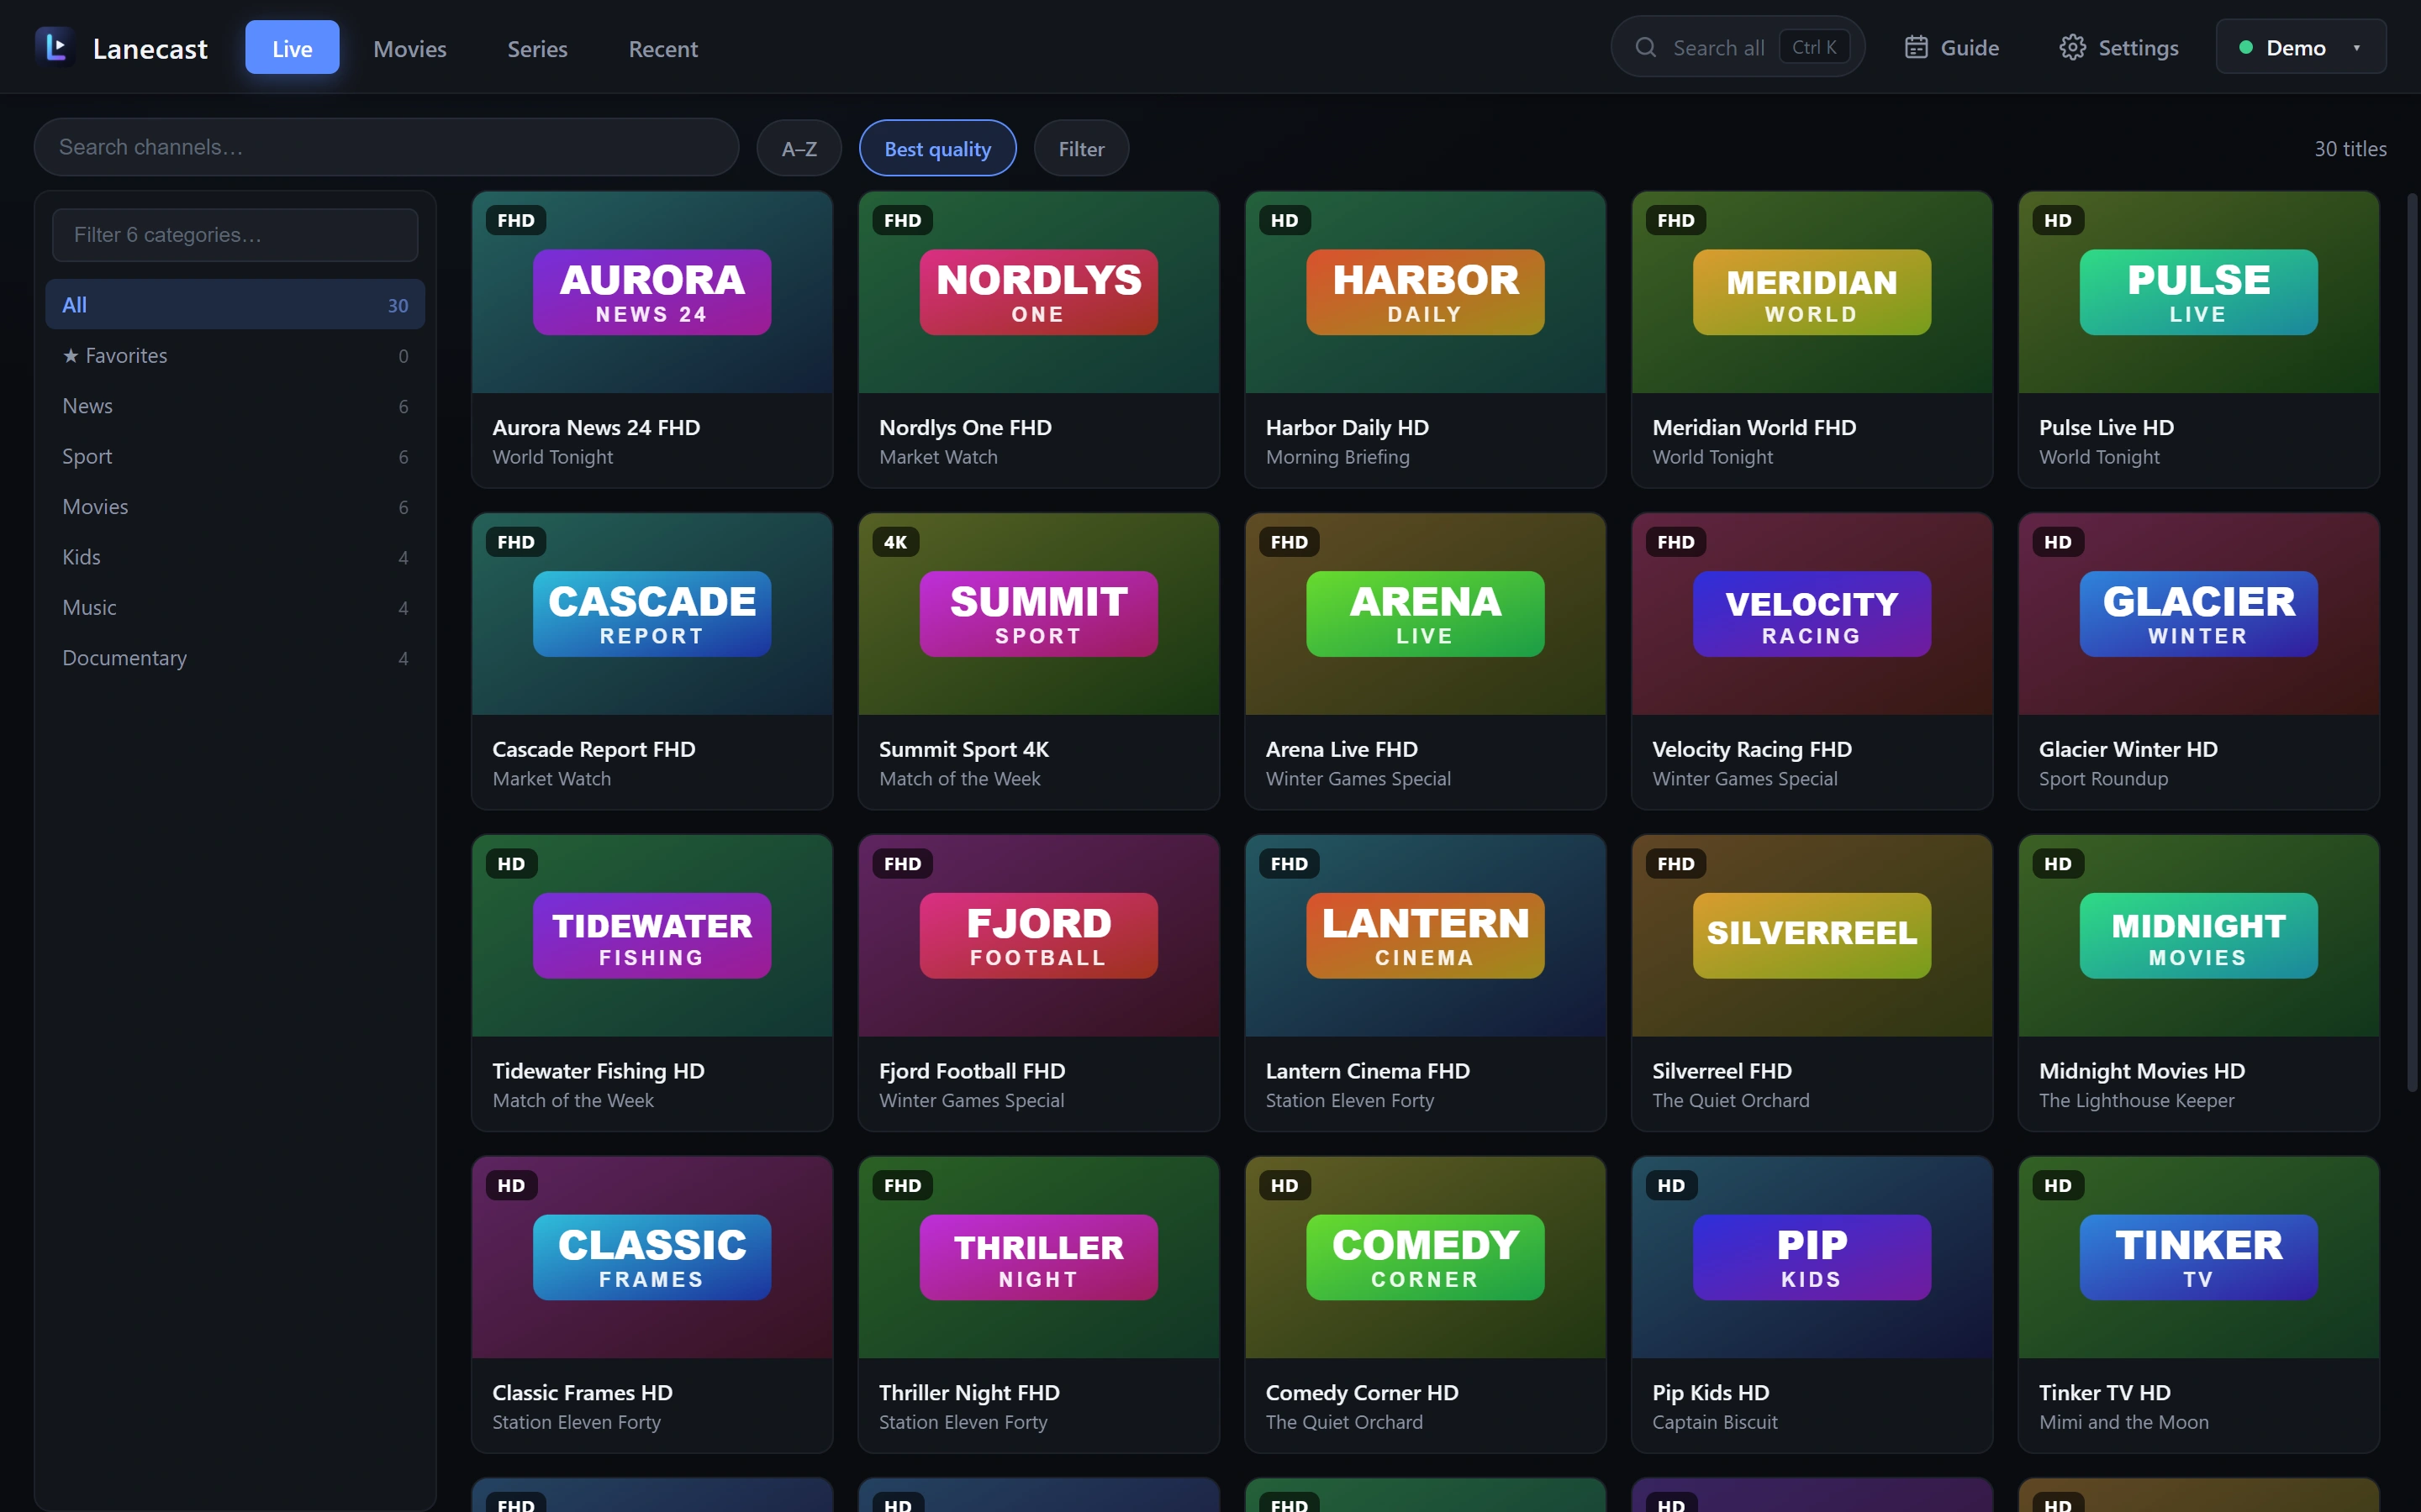The width and height of the screenshot is (2421, 1512).
Task: Open Summit Sport 4K channel
Action: pos(1038,661)
